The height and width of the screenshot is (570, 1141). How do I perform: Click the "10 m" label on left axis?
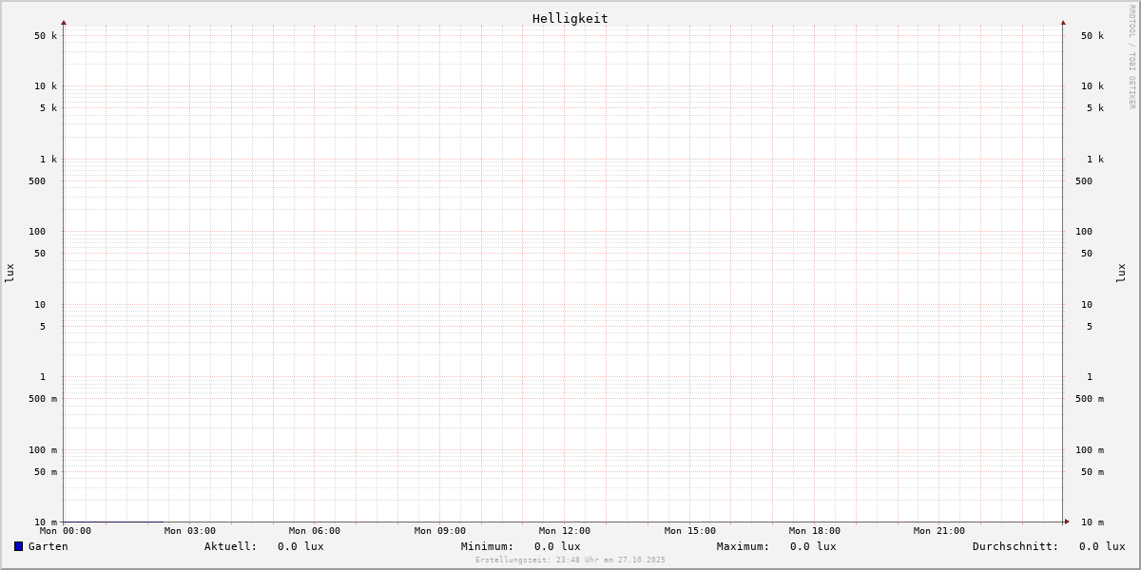click(x=46, y=522)
